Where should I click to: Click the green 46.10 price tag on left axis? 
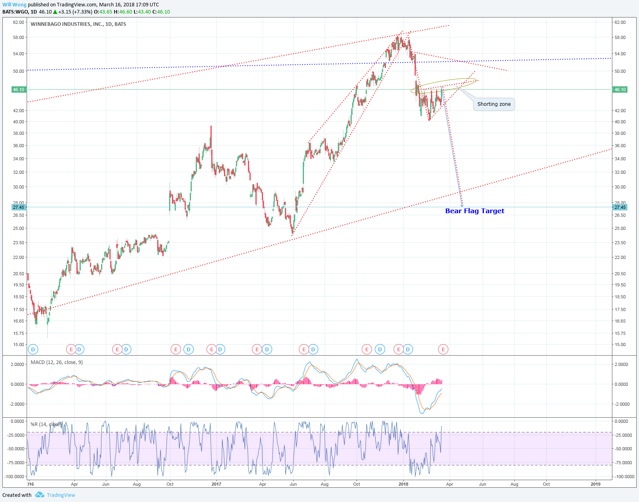19,90
